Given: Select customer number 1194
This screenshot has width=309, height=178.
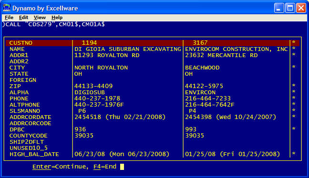Looking at the screenshot, I should pos(89,43).
